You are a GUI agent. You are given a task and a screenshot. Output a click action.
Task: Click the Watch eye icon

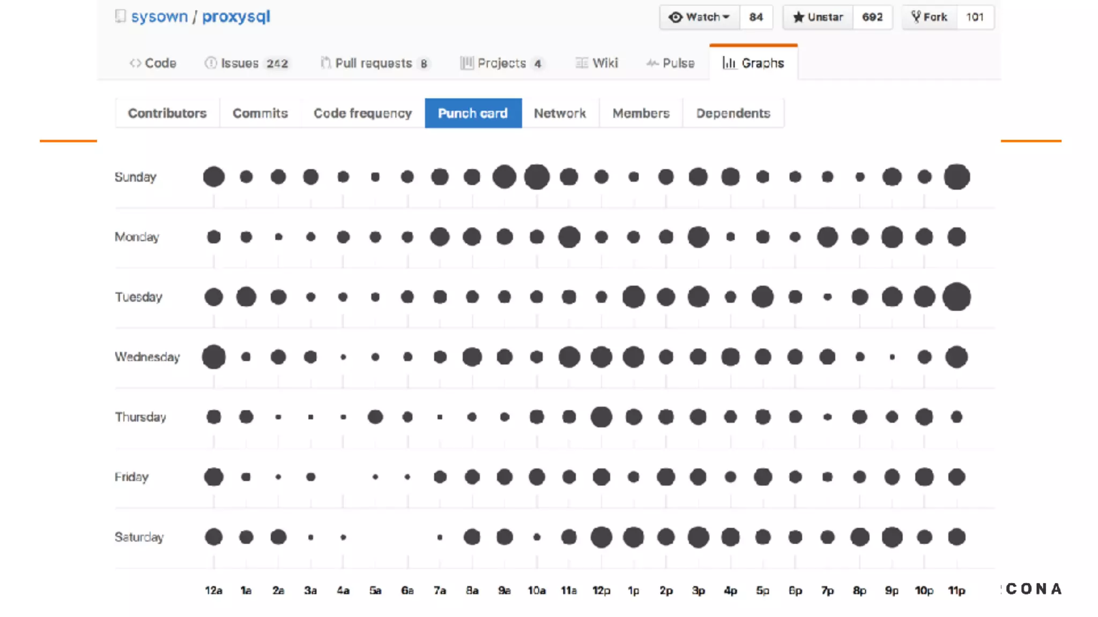pos(675,17)
